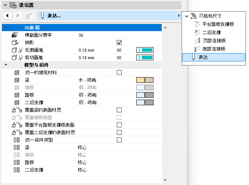Click the 梁 building material icon

point(17,80)
